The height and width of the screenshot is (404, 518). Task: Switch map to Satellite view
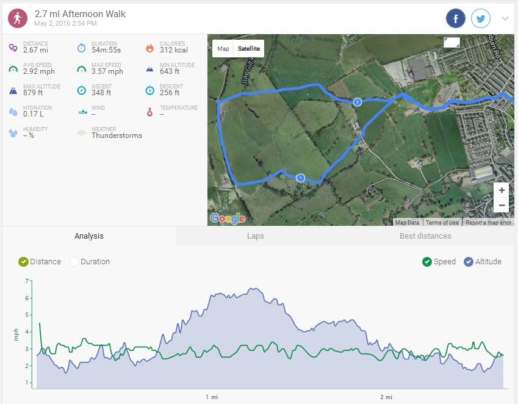click(249, 49)
